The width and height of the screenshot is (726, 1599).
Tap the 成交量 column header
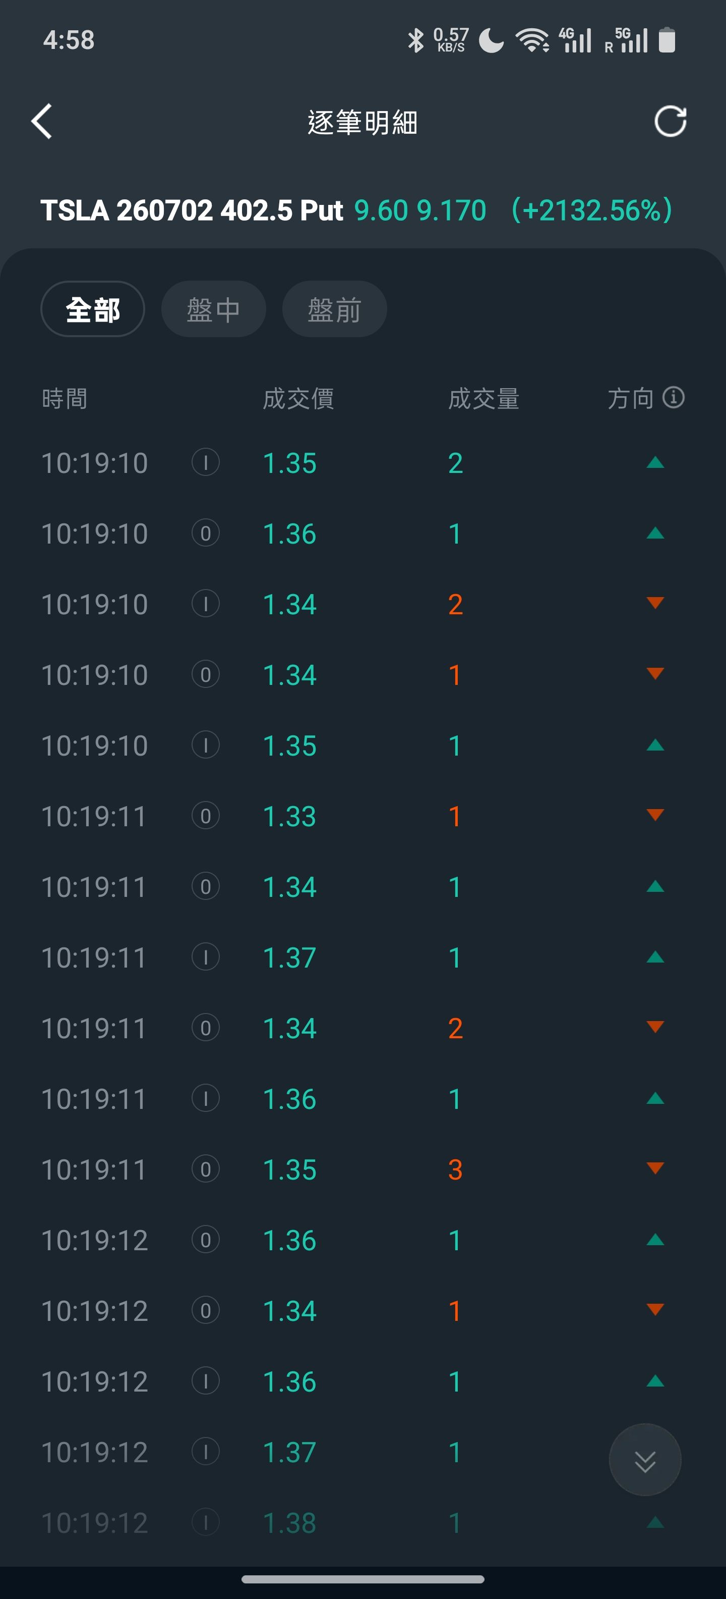pos(483,399)
